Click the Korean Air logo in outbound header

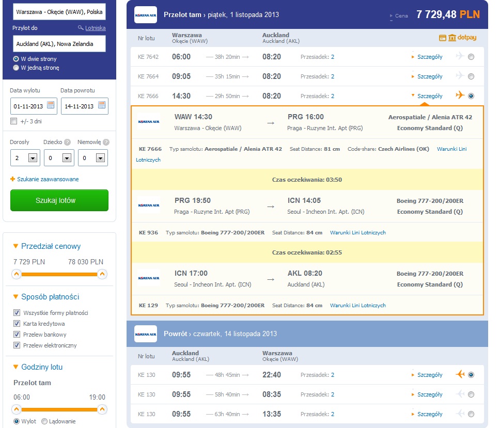[x=146, y=15]
